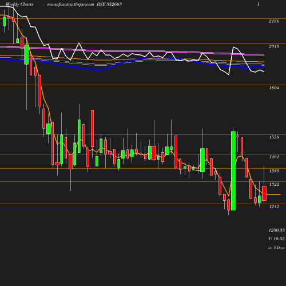The height and width of the screenshot is (286, 286).
Task: Click the 1804 price level label
Action: coord(274,88)
